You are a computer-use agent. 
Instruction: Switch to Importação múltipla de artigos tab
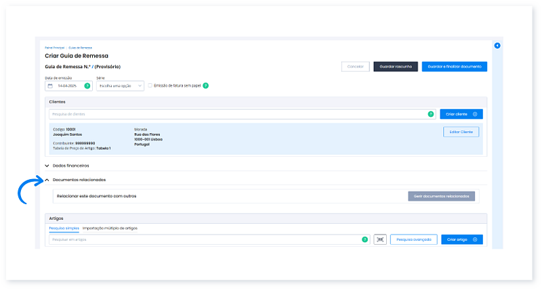tap(110, 228)
